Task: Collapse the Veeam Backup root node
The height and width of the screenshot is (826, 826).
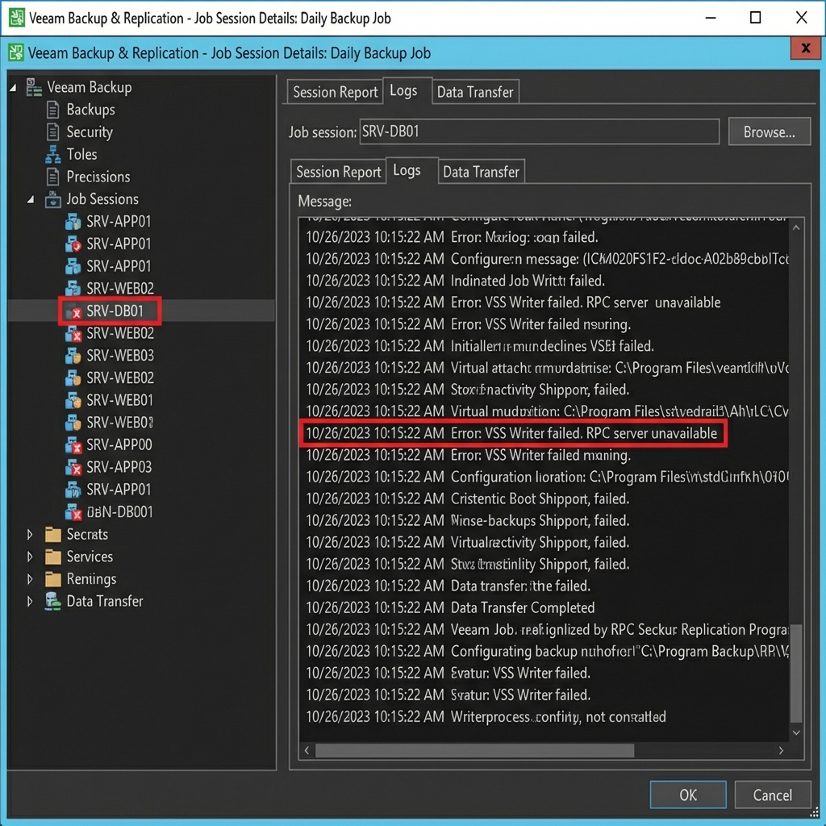Action: click(13, 87)
